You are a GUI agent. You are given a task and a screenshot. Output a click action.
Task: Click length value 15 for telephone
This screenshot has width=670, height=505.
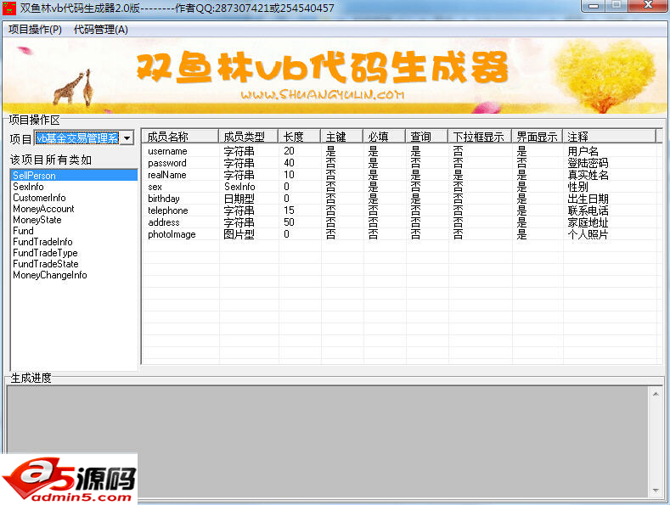pyautogui.click(x=289, y=210)
